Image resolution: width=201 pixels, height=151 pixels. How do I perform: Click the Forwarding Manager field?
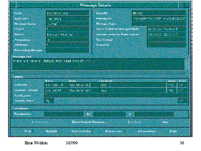coord(68,50)
